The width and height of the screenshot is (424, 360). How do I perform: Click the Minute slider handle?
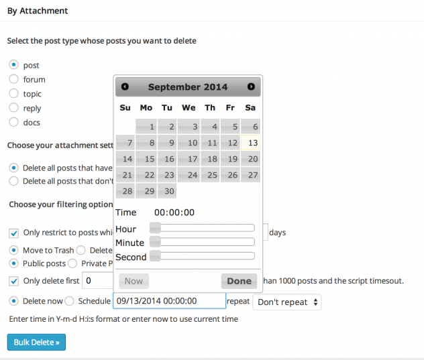click(x=155, y=241)
